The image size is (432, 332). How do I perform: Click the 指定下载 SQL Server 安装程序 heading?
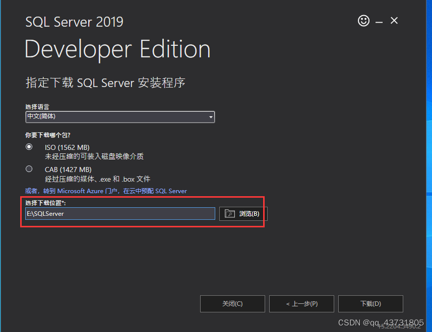pyautogui.click(x=105, y=82)
